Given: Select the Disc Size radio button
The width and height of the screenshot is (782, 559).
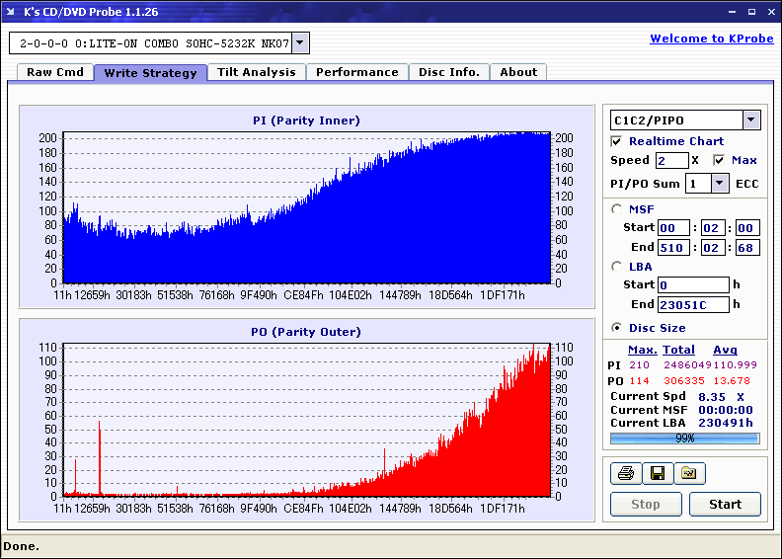Looking at the screenshot, I should point(617,328).
